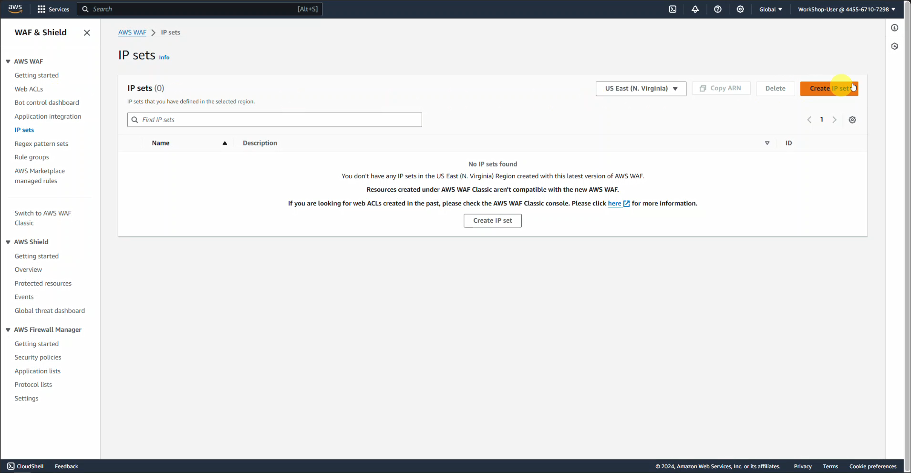This screenshot has height=473, width=911.
Task: Switch to AWS WAF Classic
Action: coord(43,218)
